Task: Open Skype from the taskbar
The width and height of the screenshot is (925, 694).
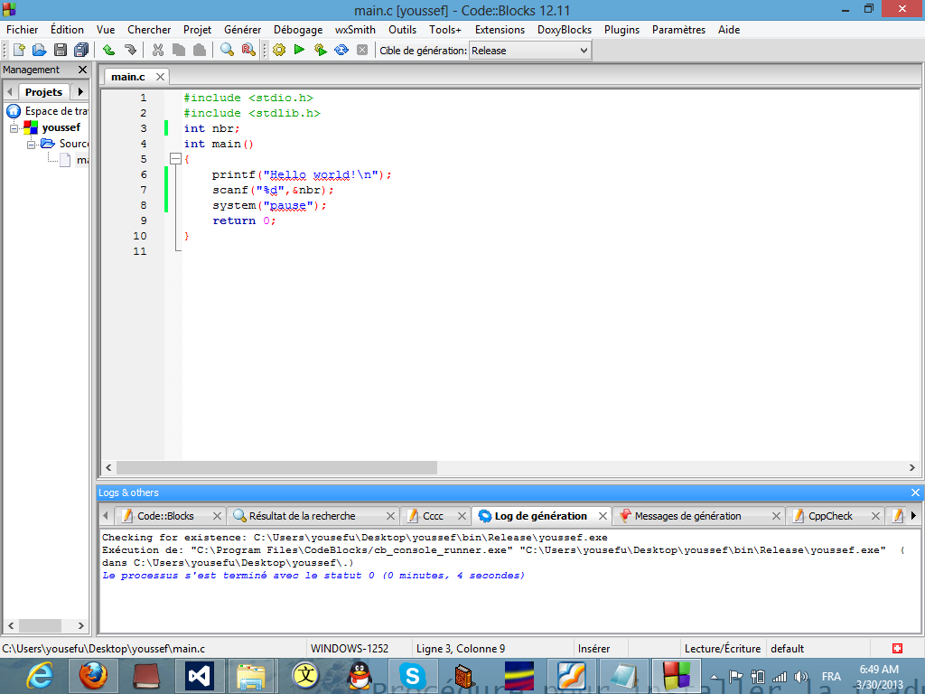Action: coord(412,676)
